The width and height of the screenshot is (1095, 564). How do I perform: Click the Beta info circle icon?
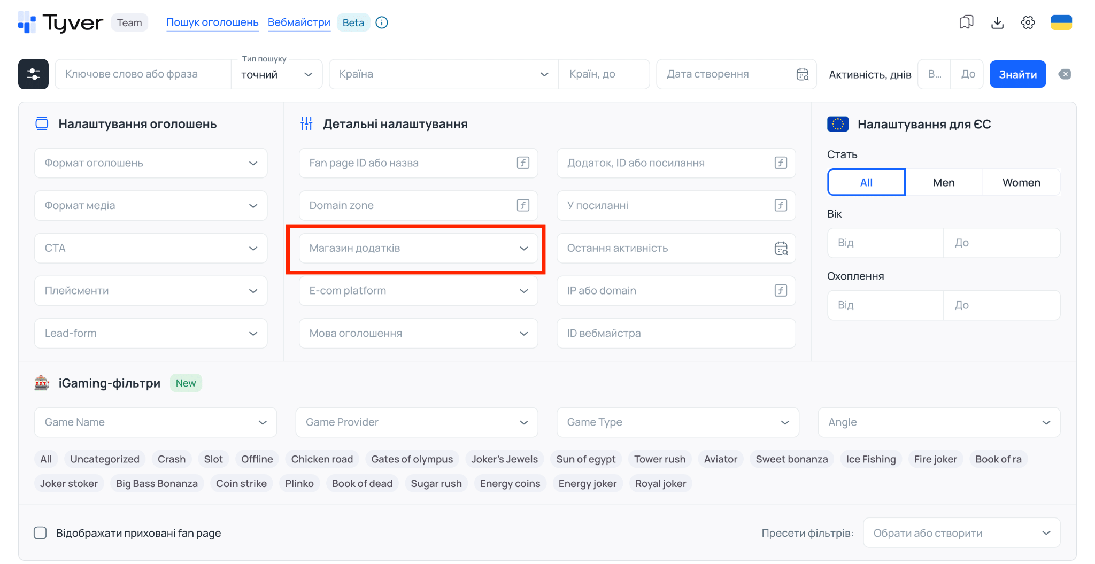[x=382, y=22]
